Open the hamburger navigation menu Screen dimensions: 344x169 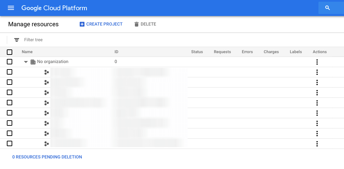point(11,8)
